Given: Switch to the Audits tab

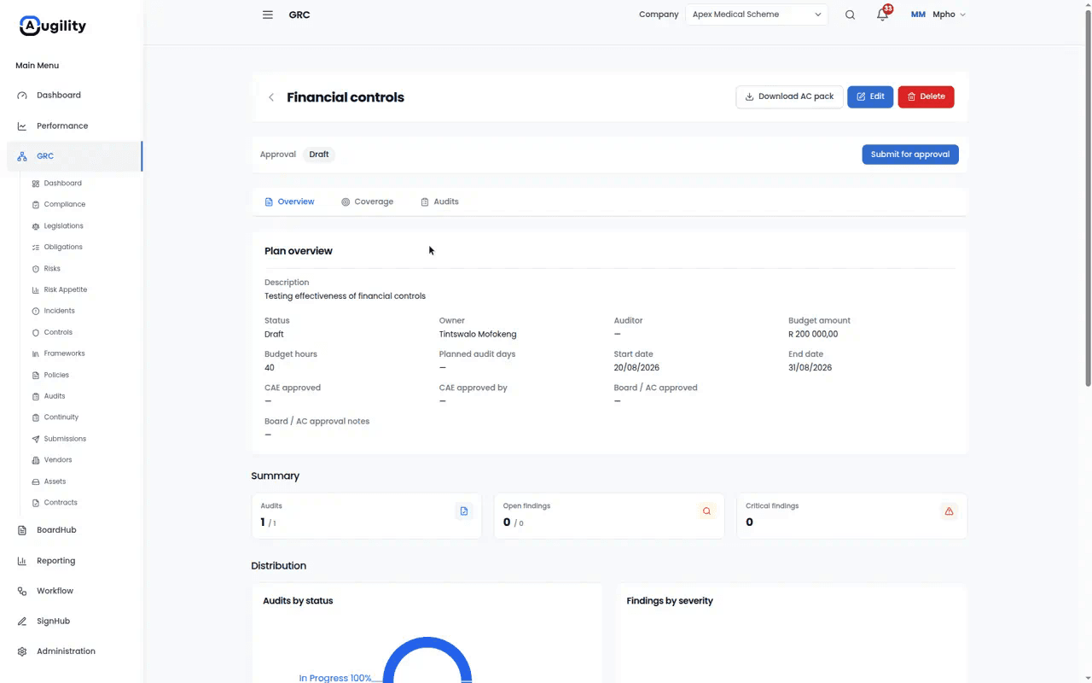Looking at the screenshot, I should [439, 201].
